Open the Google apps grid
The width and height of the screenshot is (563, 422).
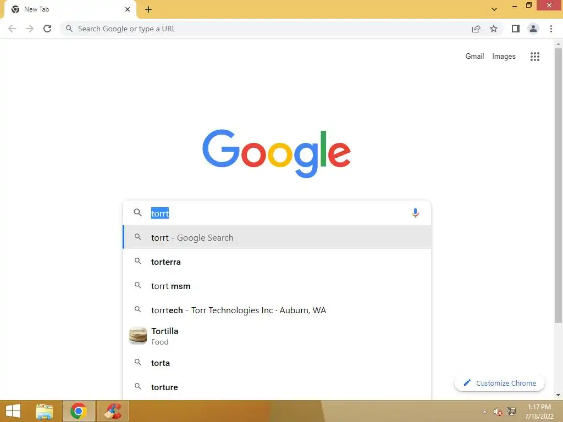535,57
